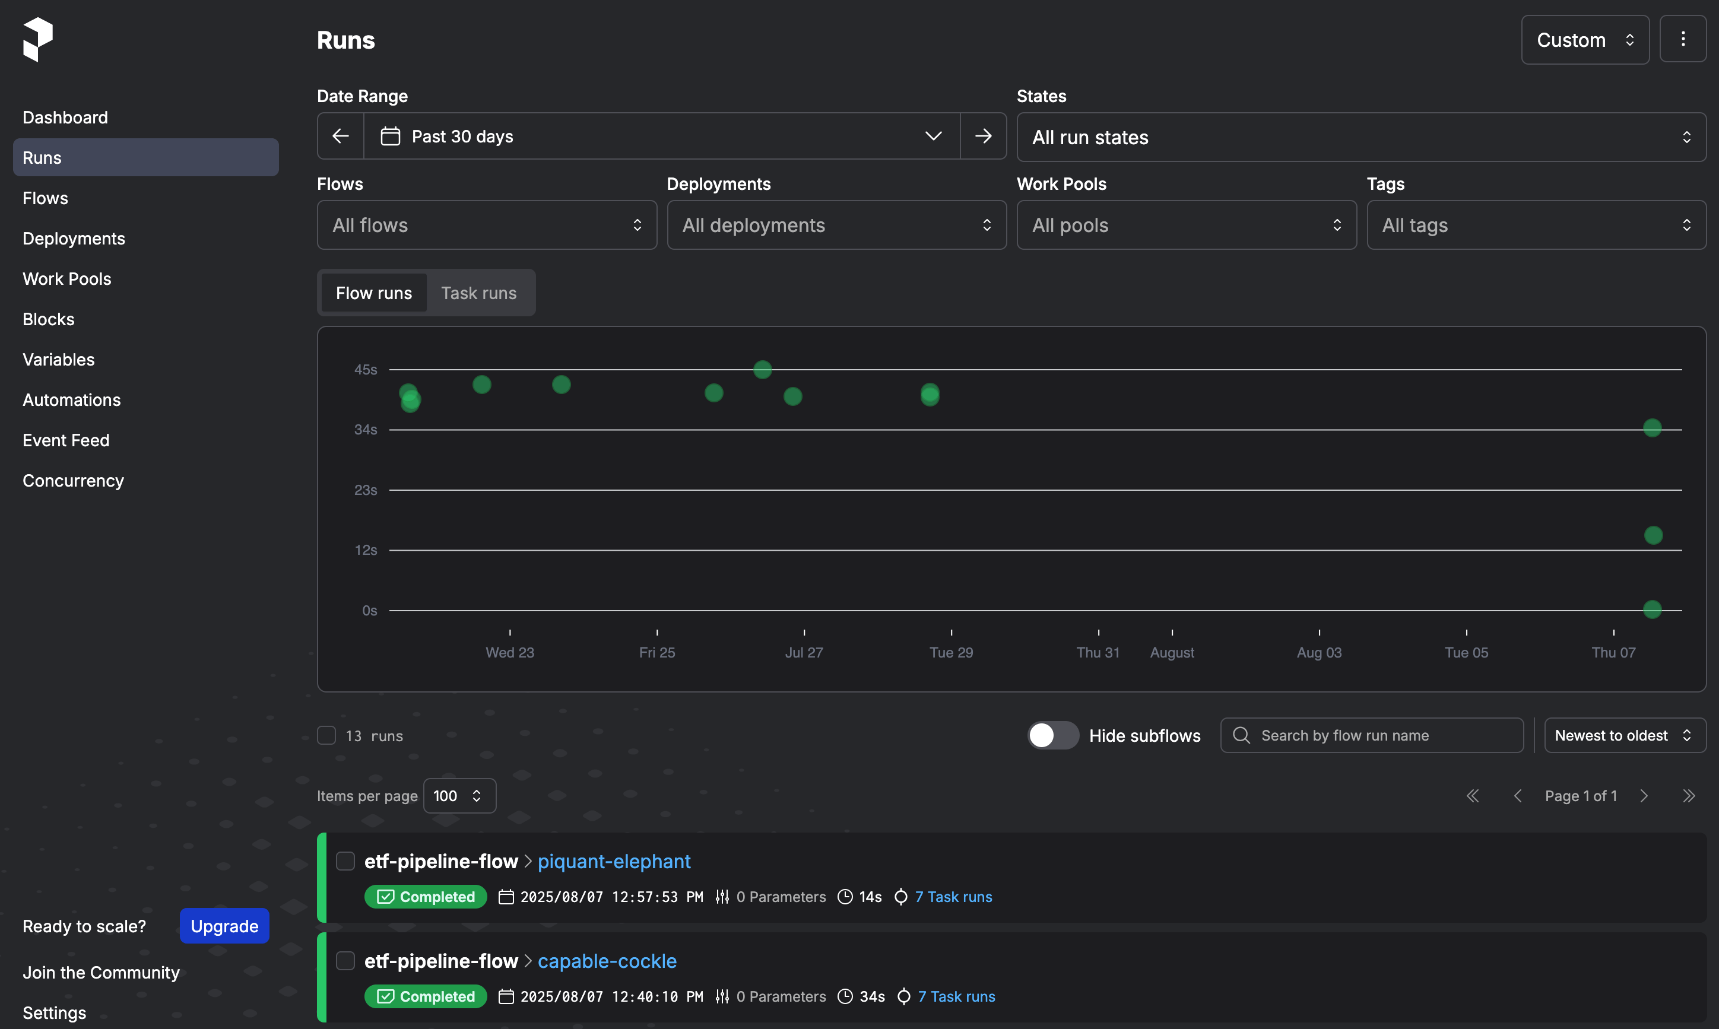Click the Prefect logo icon
The image size is (1719, 1029).
(37, 40)
